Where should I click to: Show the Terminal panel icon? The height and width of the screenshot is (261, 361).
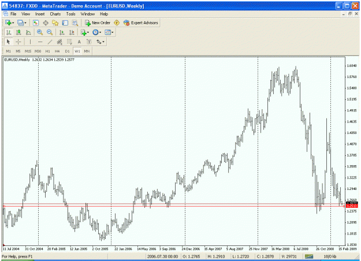[x=65, y=23]
